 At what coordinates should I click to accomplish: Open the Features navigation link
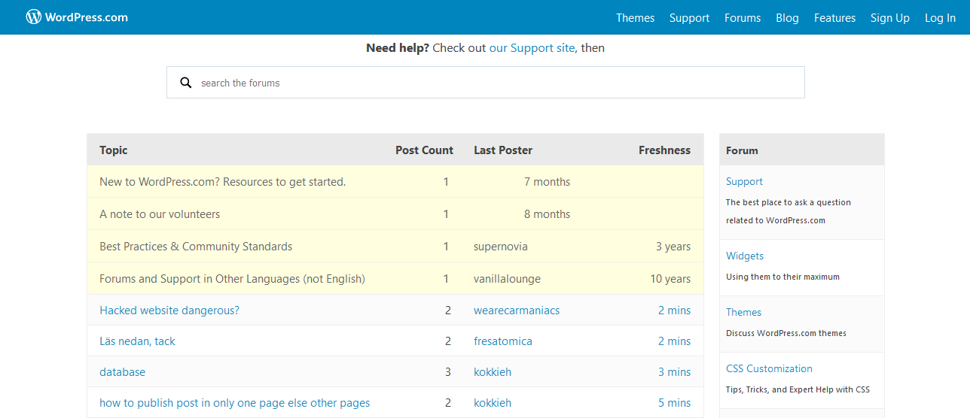click(x=834, y=18)
